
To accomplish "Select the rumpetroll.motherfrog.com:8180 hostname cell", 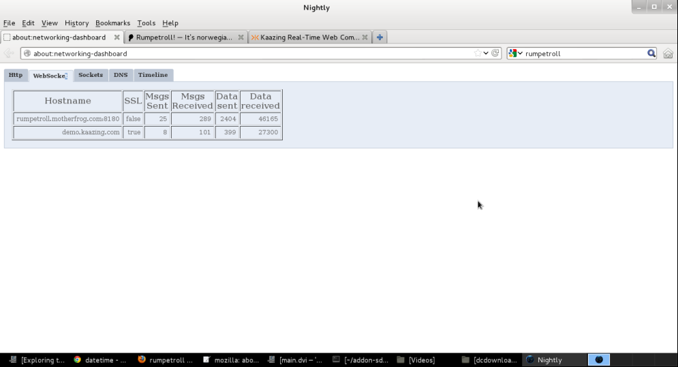I will point(68,119).
